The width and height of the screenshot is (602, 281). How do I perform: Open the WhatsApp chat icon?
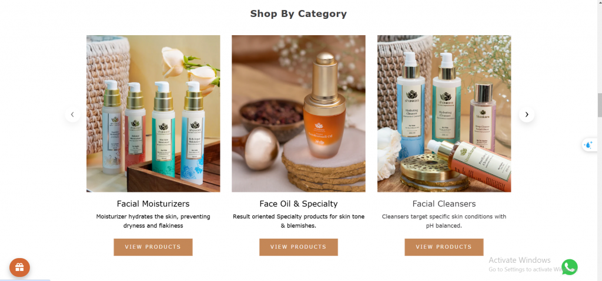[569, 267]
